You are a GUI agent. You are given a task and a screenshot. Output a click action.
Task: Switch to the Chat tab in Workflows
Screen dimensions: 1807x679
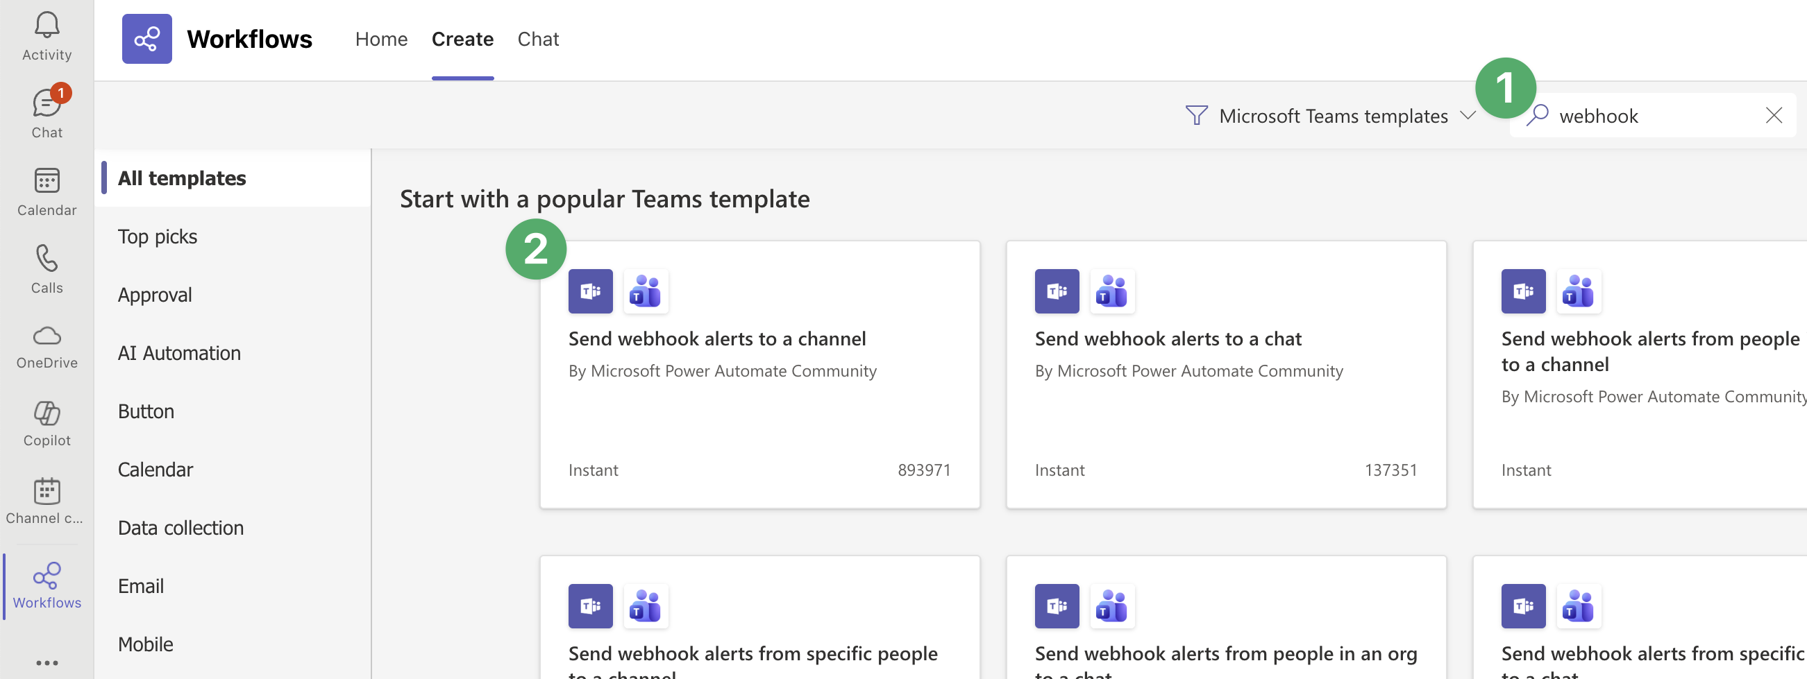[537, 40]
